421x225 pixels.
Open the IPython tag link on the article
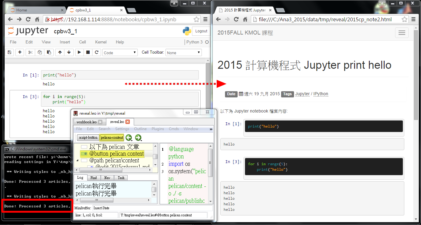pos(321,94)
